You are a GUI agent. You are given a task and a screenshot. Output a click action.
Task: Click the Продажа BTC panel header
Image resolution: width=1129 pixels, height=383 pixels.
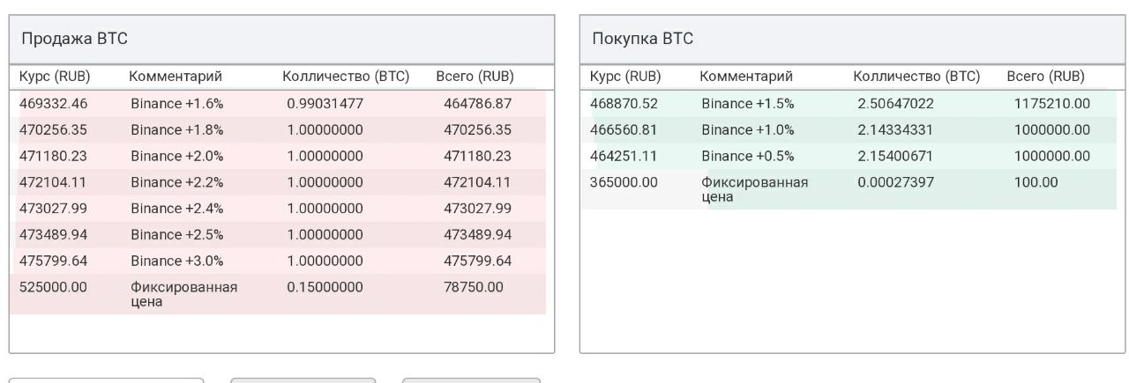pyautogui.click(x=282, y=40)
